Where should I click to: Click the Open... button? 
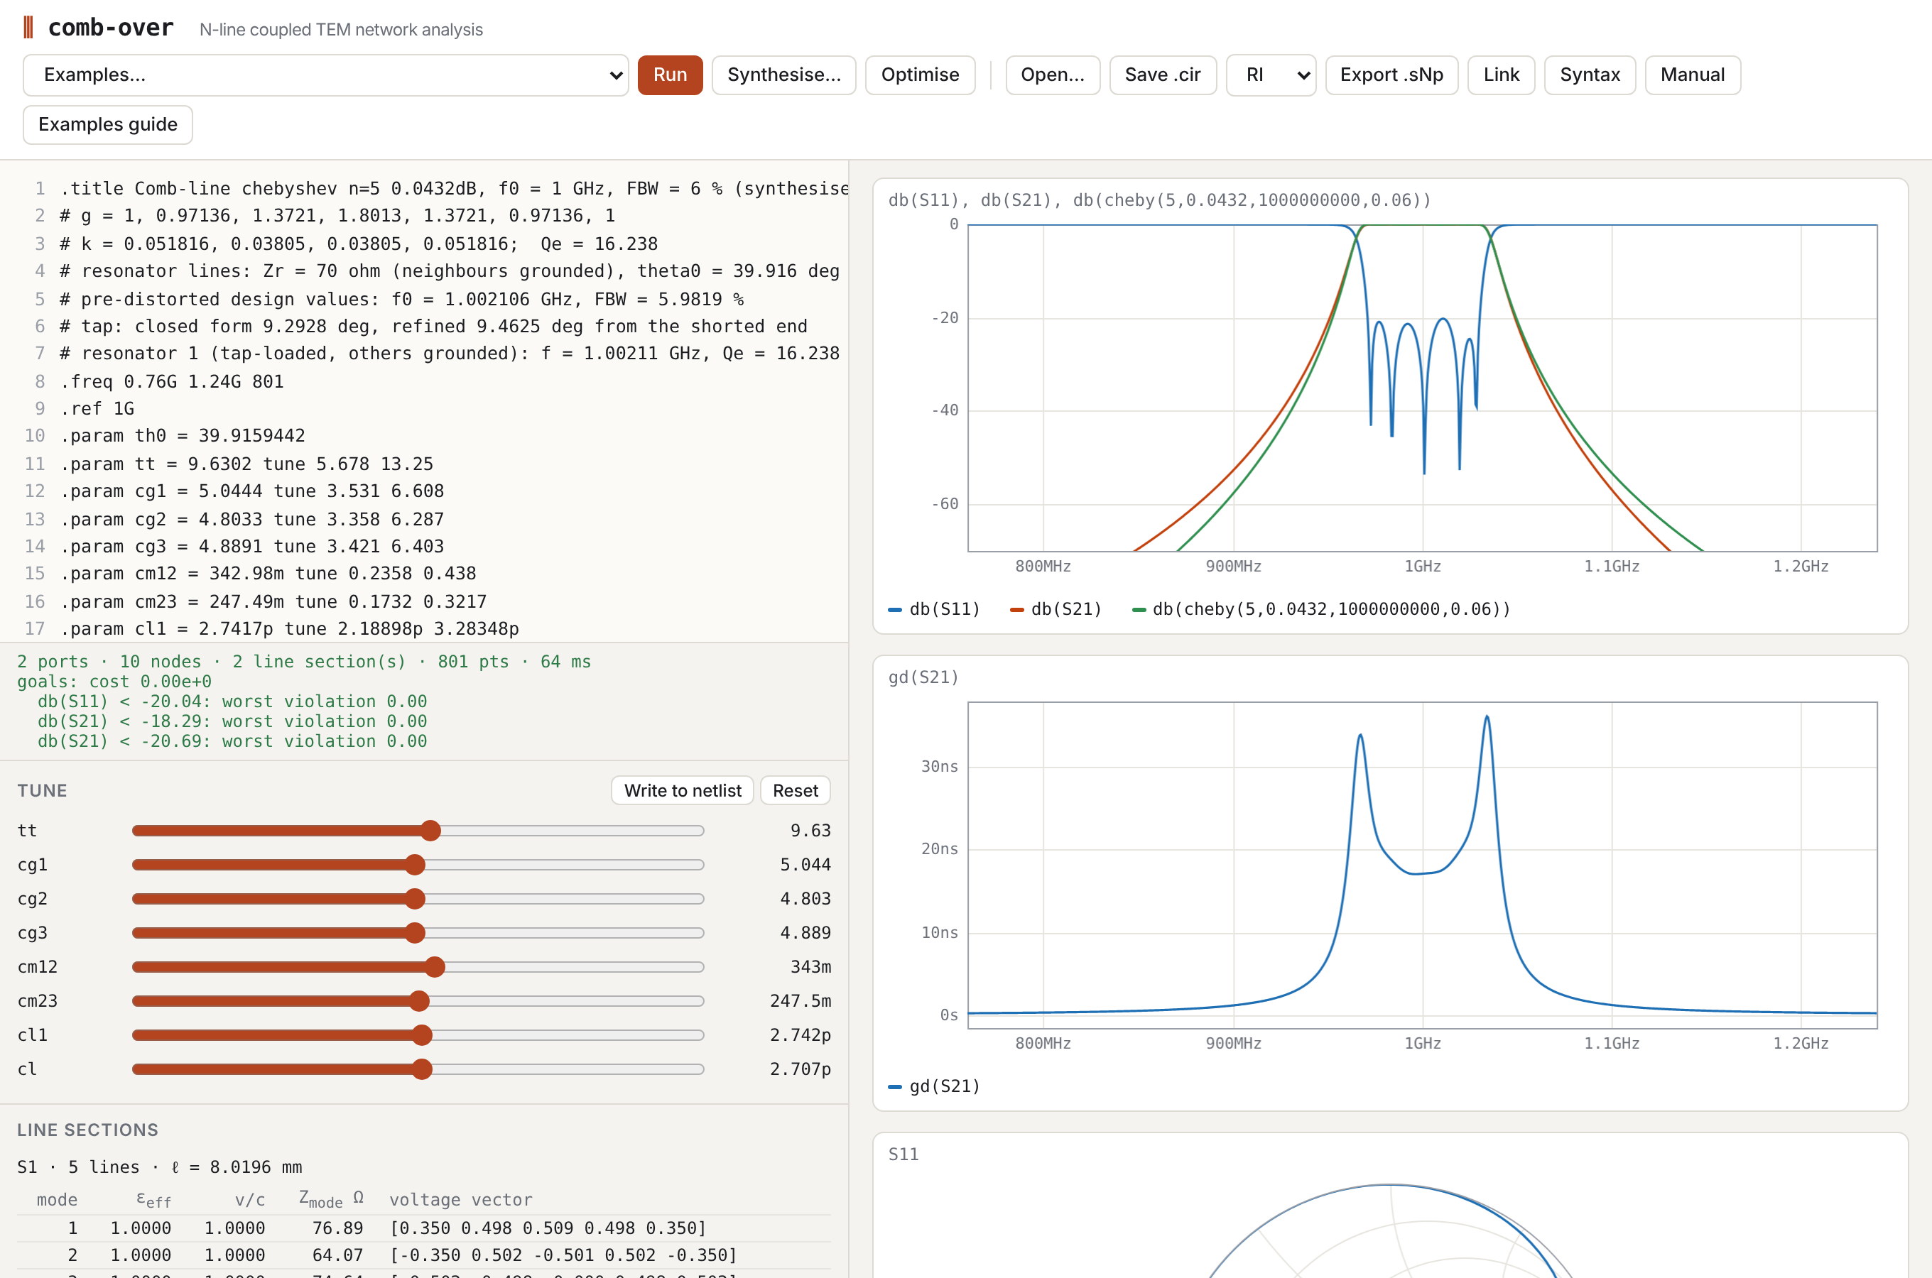click(1053, 75)
